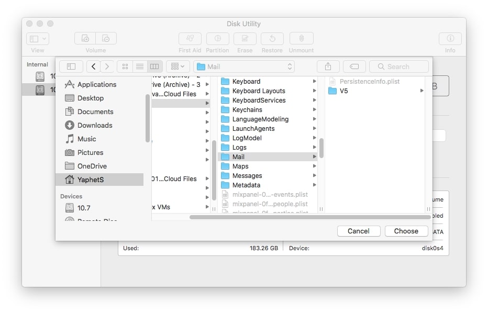Add a volume with the plus Volume icon
This screenshot has height=313, width=488.
(x=85, y=38)
